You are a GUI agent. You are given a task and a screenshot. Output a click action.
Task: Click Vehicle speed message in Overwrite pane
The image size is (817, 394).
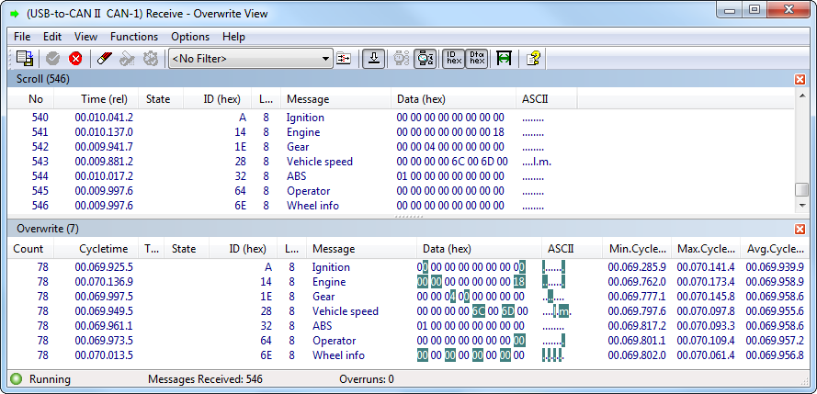(346, 311)
